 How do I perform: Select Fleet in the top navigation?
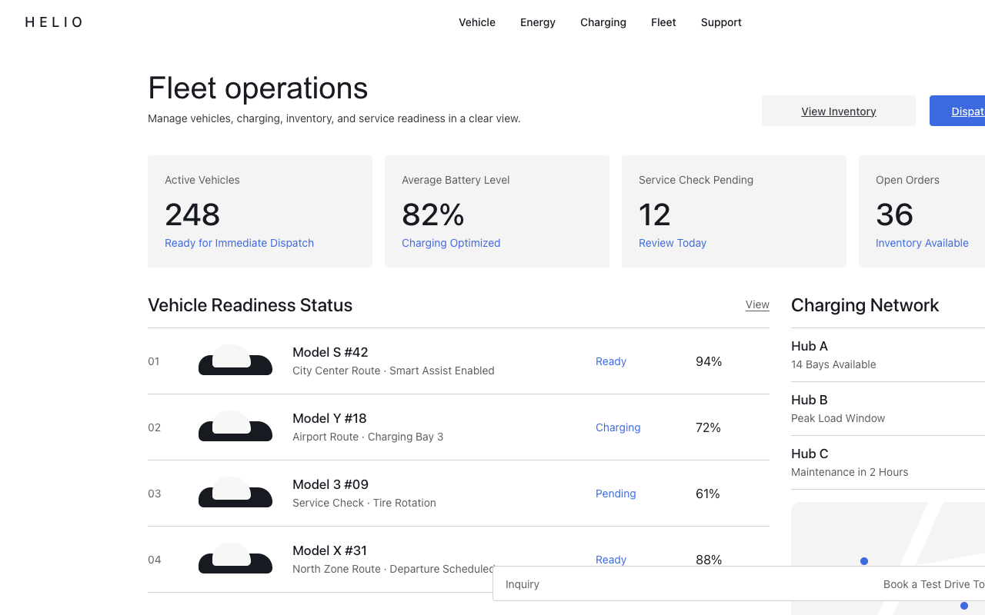point(663,22)
